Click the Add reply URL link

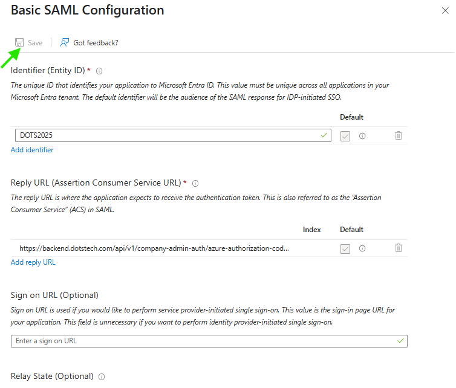pyautogui.click(x=33, y=262)
